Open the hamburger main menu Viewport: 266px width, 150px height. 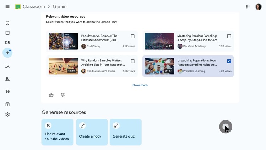7,7
